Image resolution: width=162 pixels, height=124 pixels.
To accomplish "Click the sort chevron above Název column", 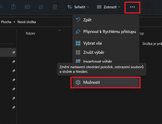I will click(59, 30).
